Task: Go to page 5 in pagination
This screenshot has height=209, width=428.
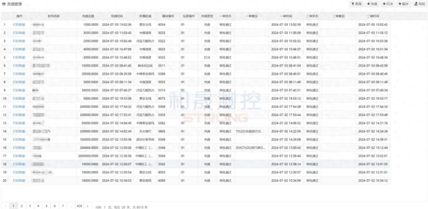Action: (x=47, y=206)
